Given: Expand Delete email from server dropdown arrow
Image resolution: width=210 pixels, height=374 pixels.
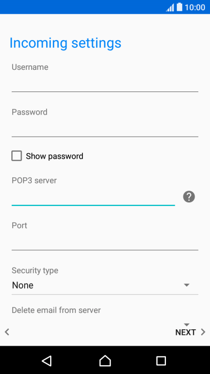Looking at the screenshot, I should 186,325.
